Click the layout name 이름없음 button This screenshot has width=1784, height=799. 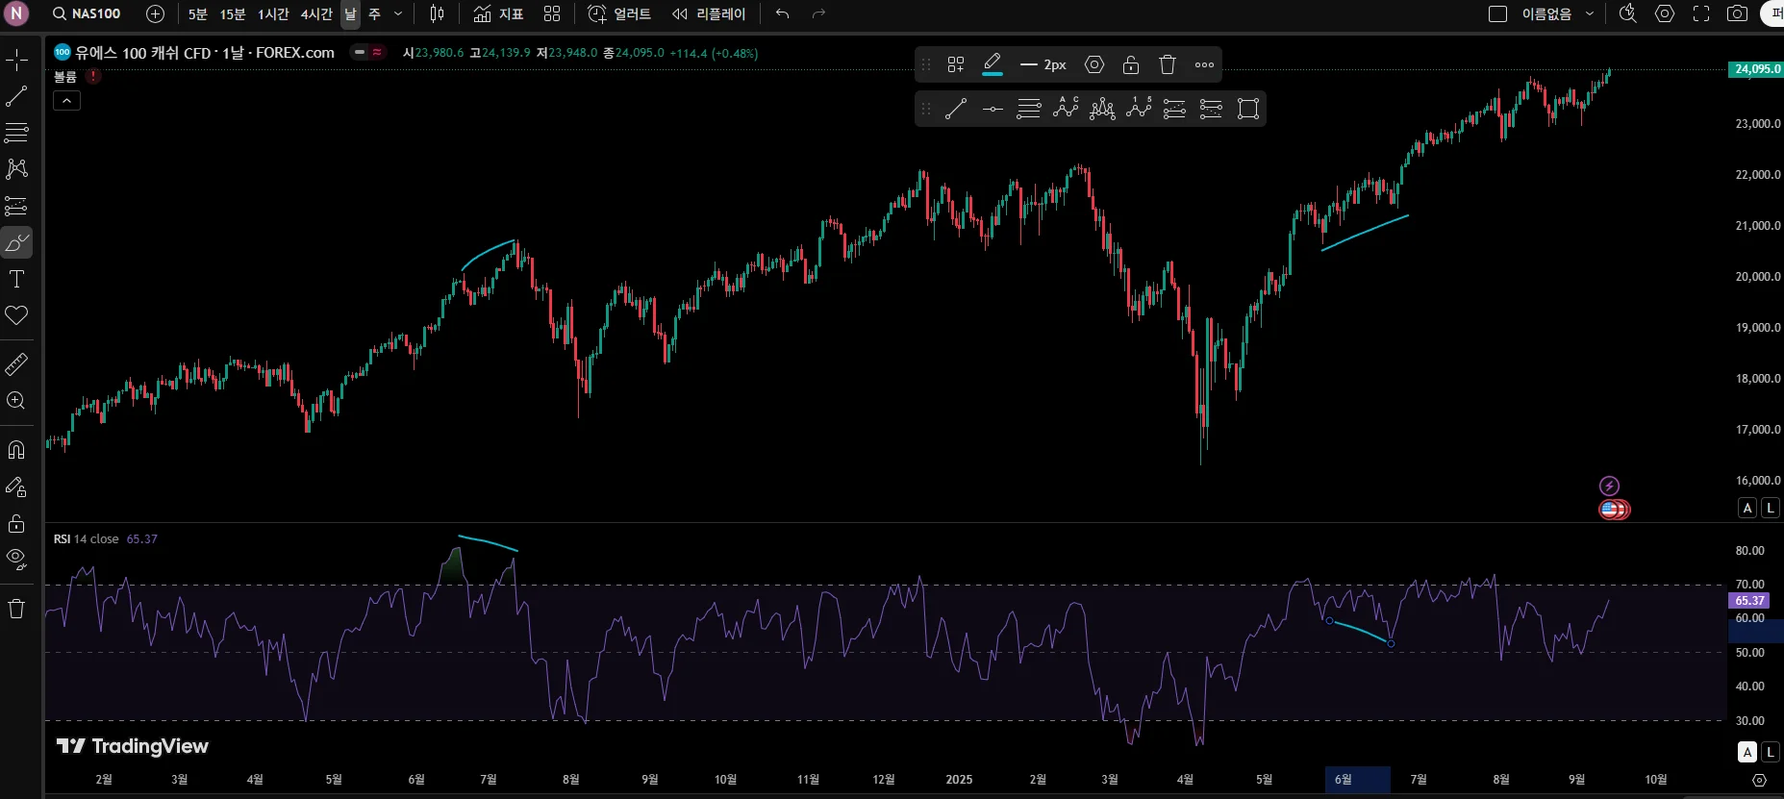tap(1546, 13)
